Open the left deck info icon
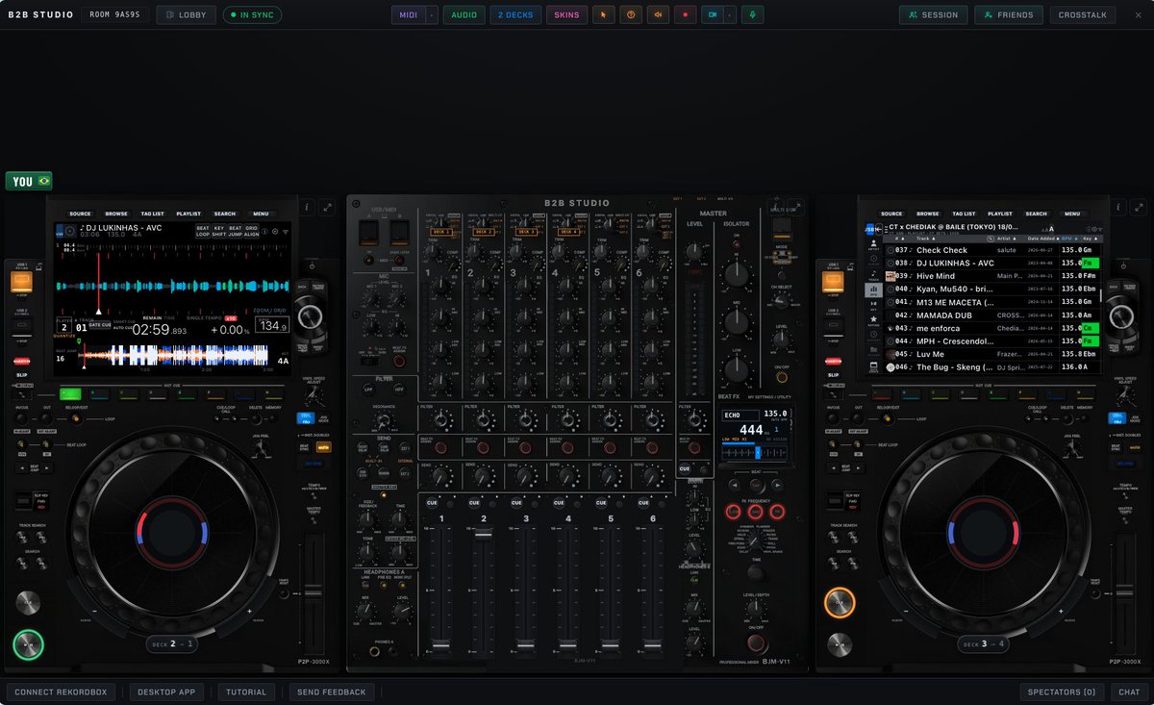 (x=308, y=207)
